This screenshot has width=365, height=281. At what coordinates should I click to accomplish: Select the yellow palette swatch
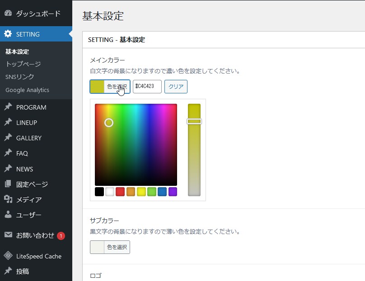pos(141,192)
